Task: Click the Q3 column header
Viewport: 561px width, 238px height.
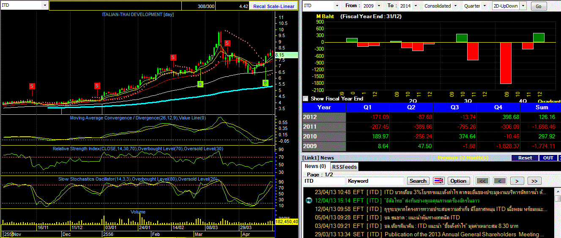Action: point(454,107)
